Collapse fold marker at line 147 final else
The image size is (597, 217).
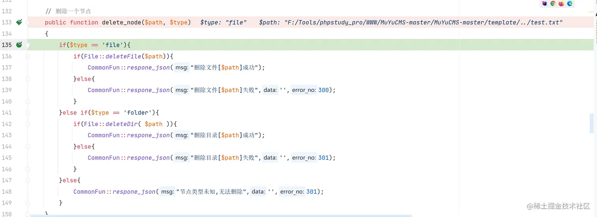pos(28,181)
